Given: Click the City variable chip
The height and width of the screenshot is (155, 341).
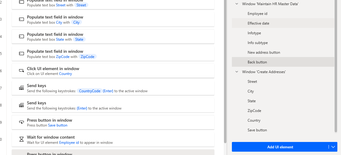Looking at the screenshot, I should tap(76, 22).
